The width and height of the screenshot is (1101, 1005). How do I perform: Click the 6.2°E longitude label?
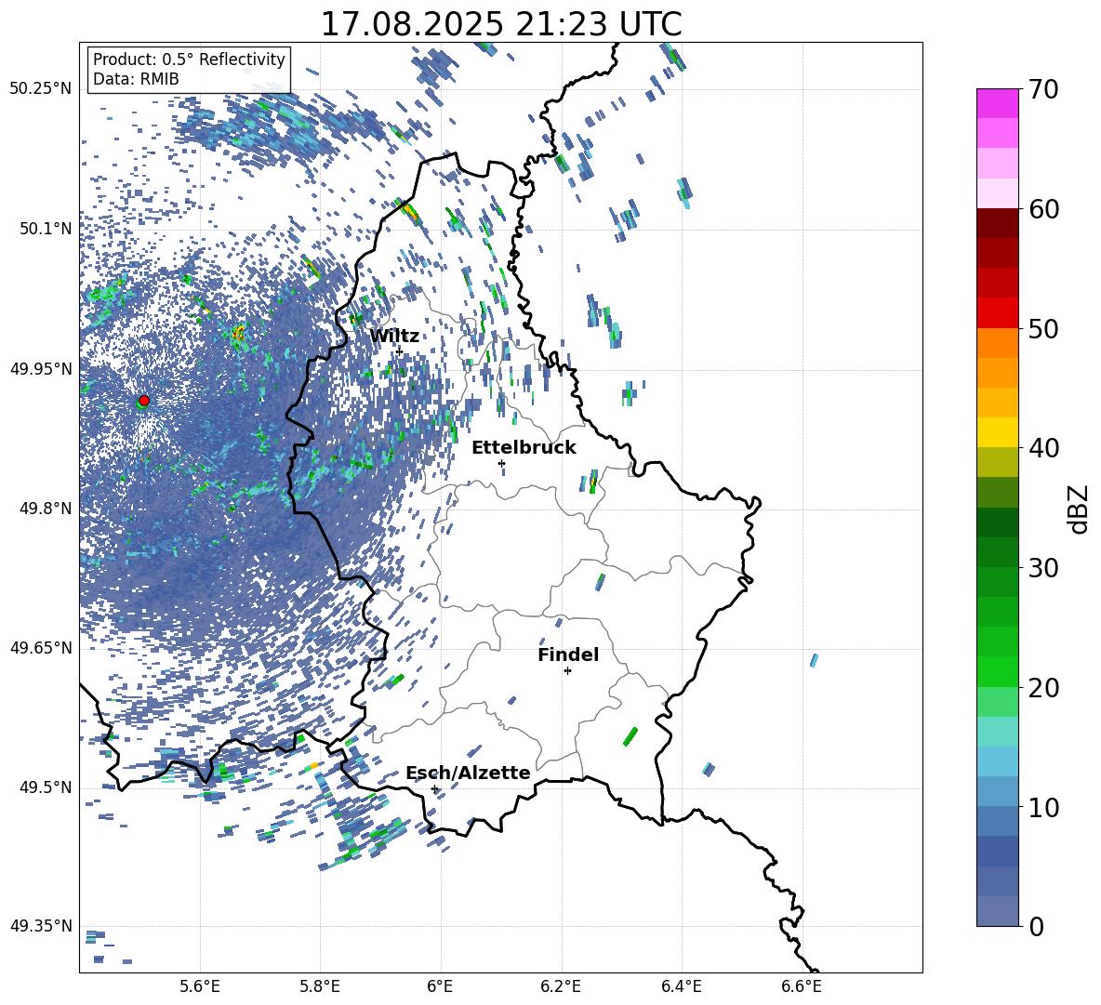click(x=561, y=986)
